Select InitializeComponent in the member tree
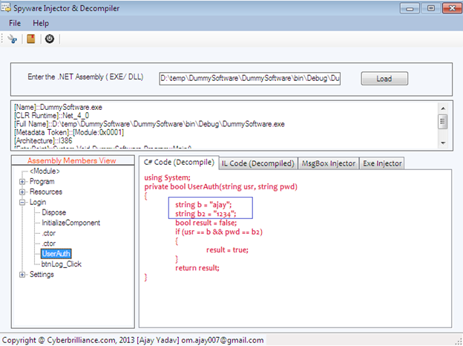 click(70, 223)
